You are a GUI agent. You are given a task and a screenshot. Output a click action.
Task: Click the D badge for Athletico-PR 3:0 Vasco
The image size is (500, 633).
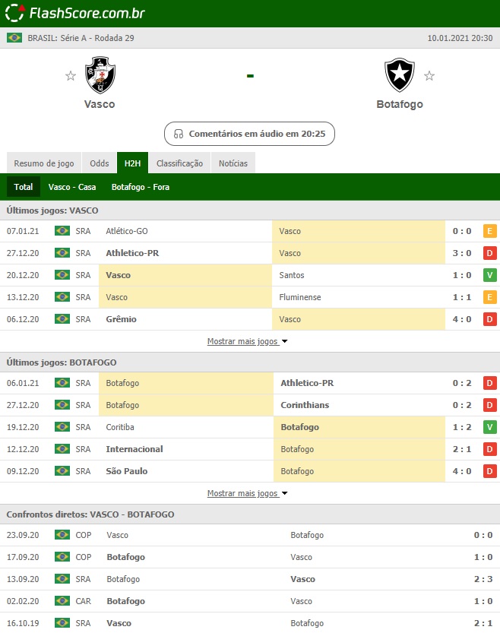coord(490,253)
